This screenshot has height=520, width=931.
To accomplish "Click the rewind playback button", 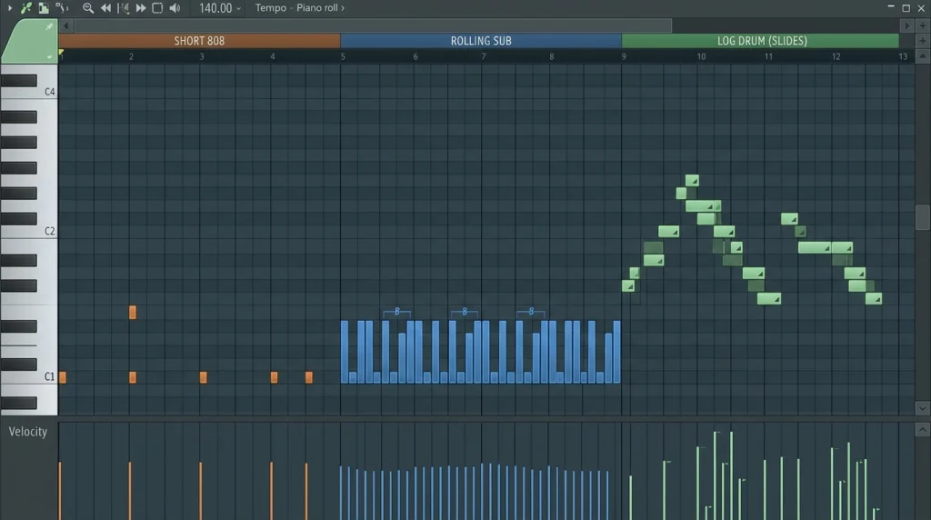I will point(105,7).
